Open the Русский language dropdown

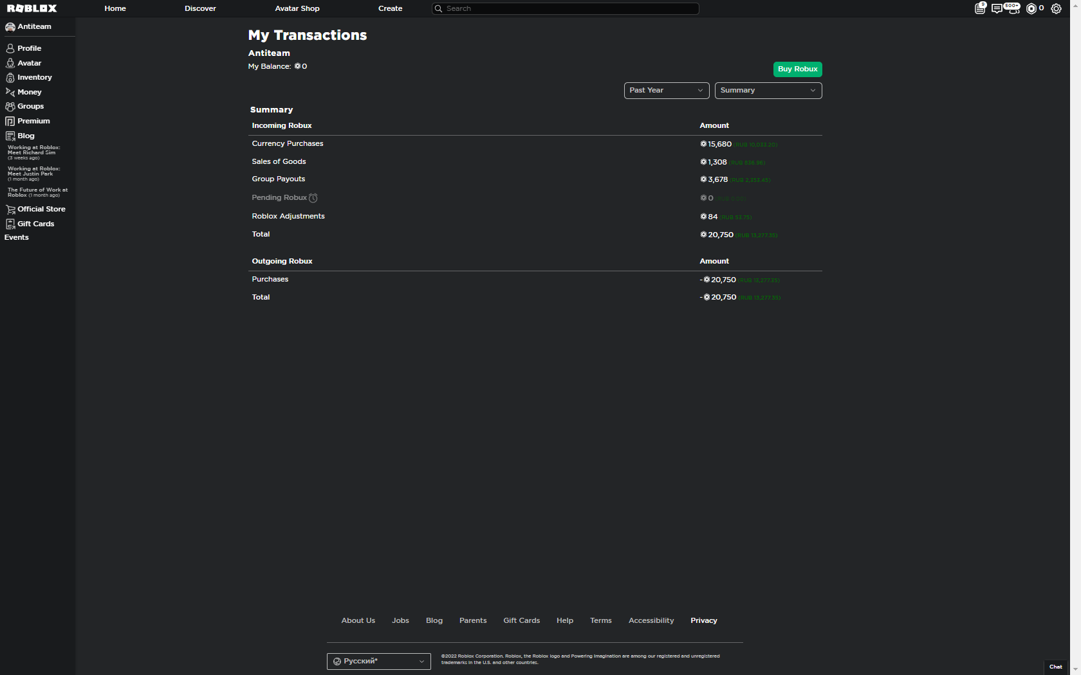379,661
